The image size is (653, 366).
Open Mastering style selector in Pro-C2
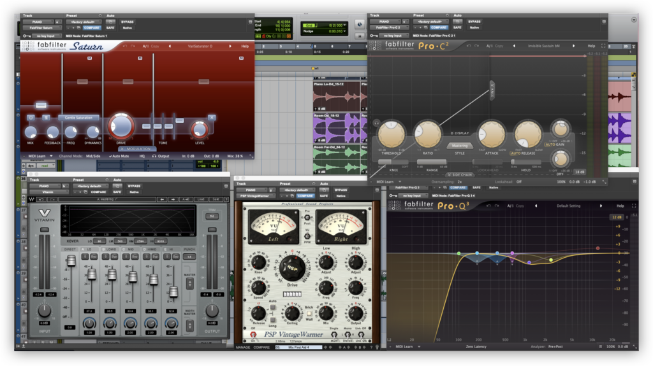(x=460, y=146)
